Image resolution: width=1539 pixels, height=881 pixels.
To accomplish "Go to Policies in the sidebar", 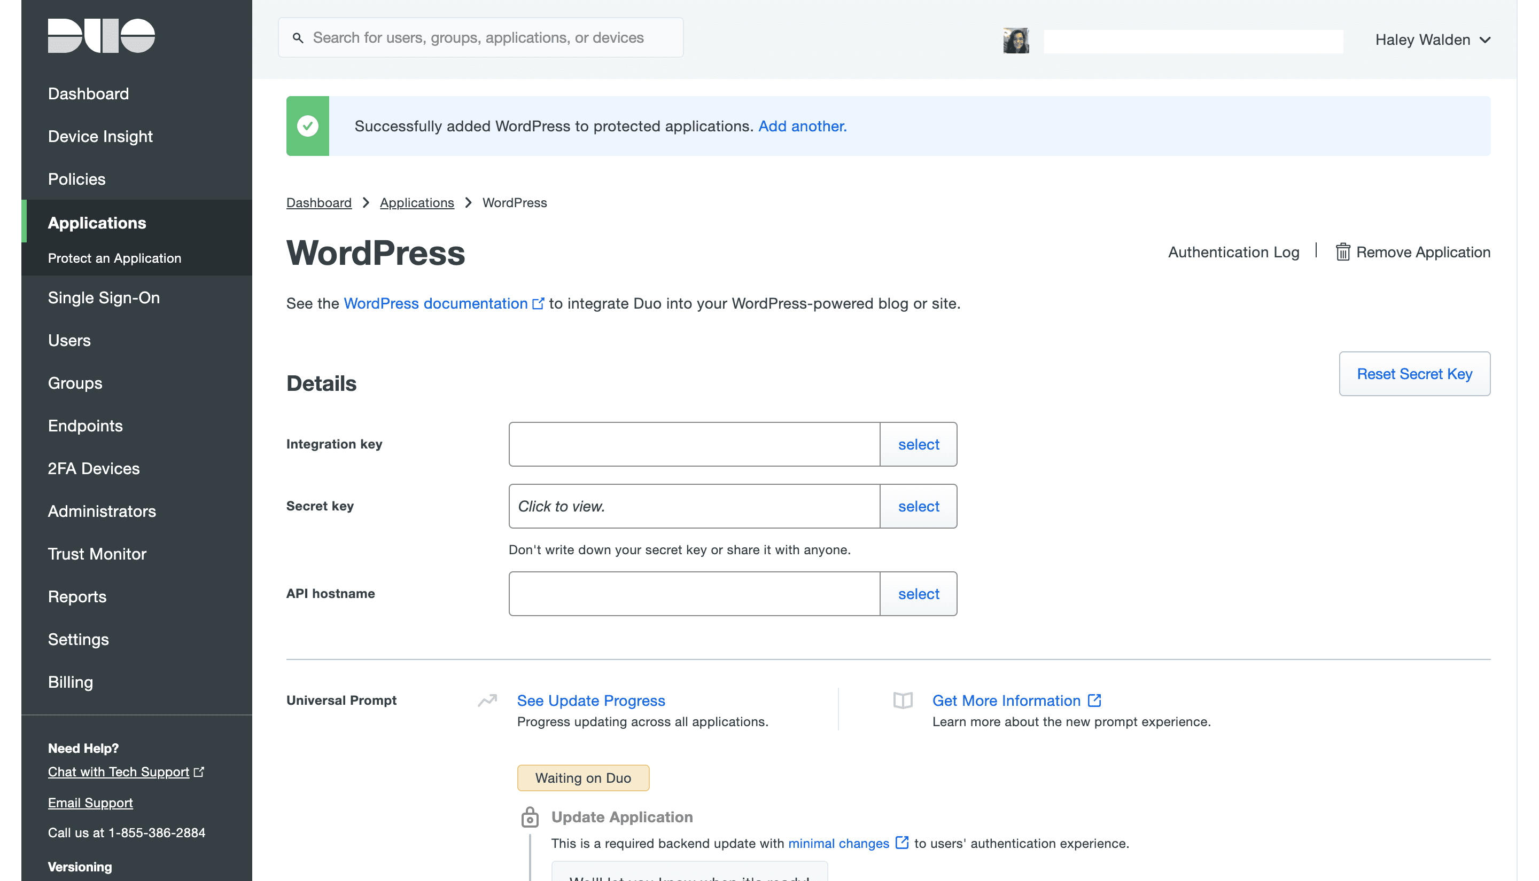I will click(76, 179).
